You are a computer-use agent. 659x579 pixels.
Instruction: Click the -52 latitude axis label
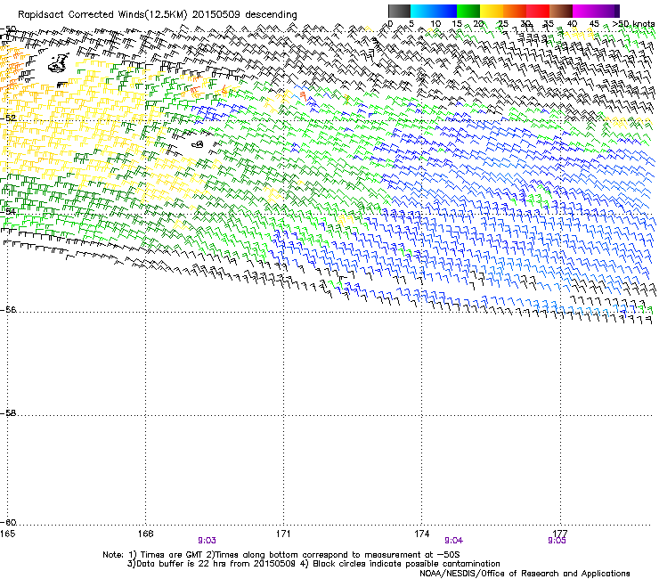coord(8,118)
